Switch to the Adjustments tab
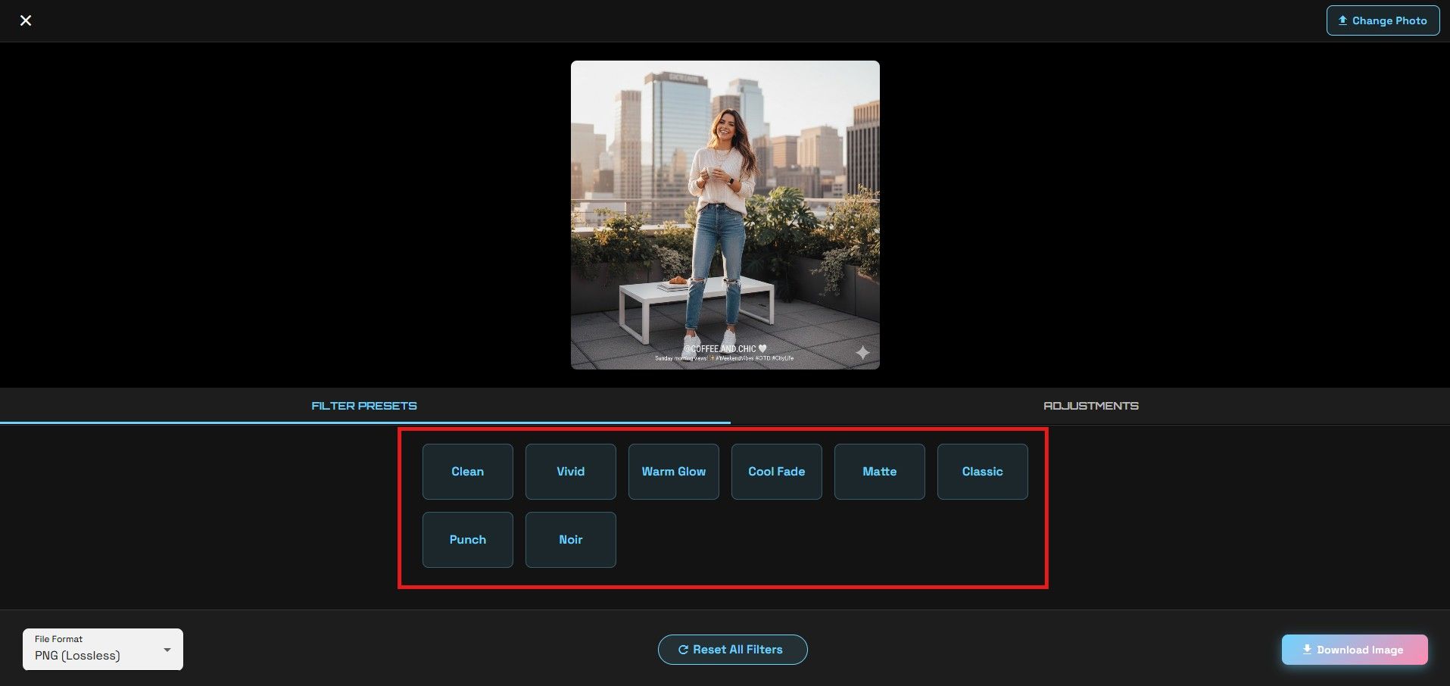The height and width of the screenshot is (686, 1450). tap(1091, 405)
